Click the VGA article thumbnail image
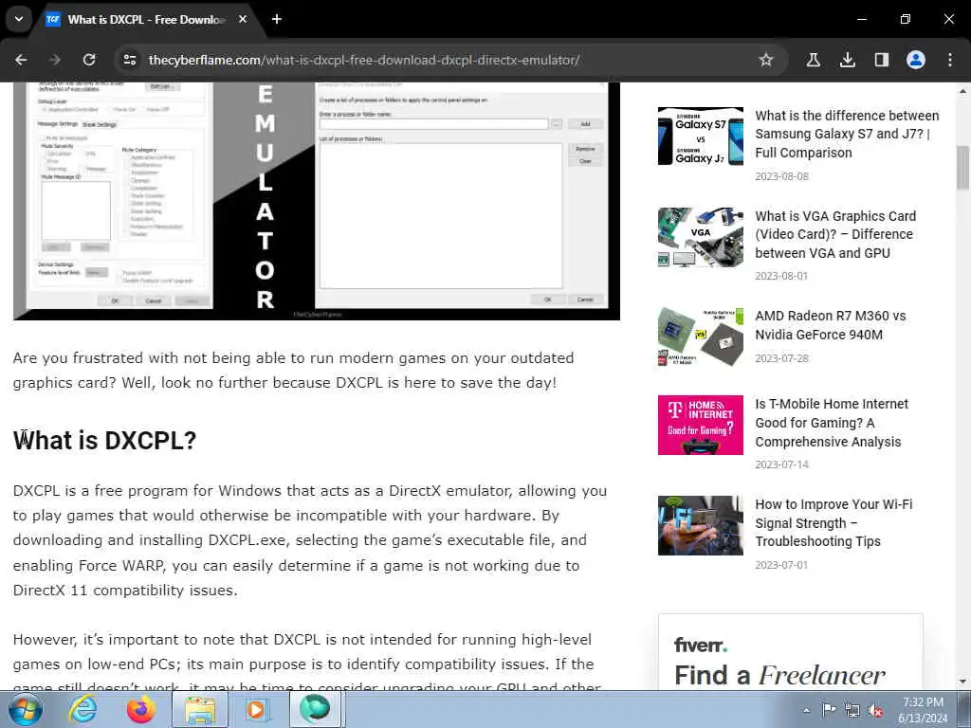The width and height of the screenshot is (971, 728). [x=701, y=237]
